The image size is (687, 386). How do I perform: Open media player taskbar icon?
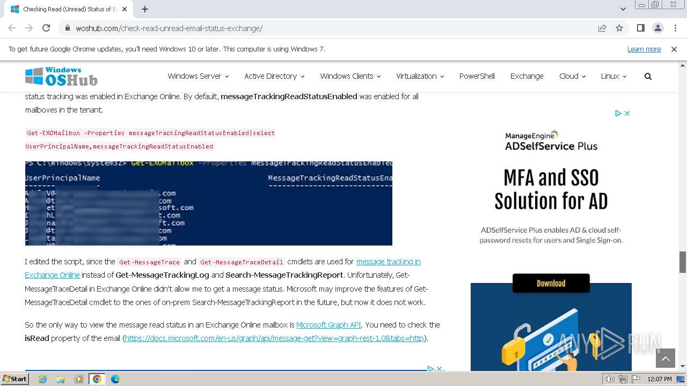pos(79,379)
